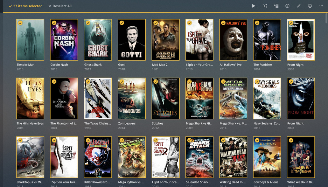Uncheck the Killer Klowns poster checkmark

tap(88, 140)
